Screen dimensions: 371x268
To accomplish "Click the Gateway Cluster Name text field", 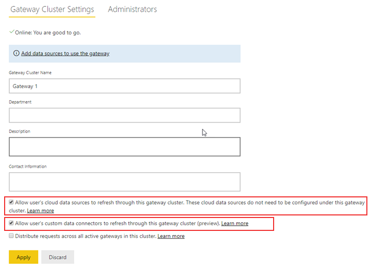I will tap(125, 86).
